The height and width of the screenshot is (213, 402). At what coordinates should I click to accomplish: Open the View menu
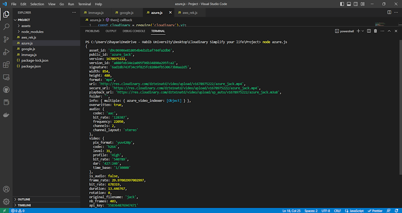[52, 4]
